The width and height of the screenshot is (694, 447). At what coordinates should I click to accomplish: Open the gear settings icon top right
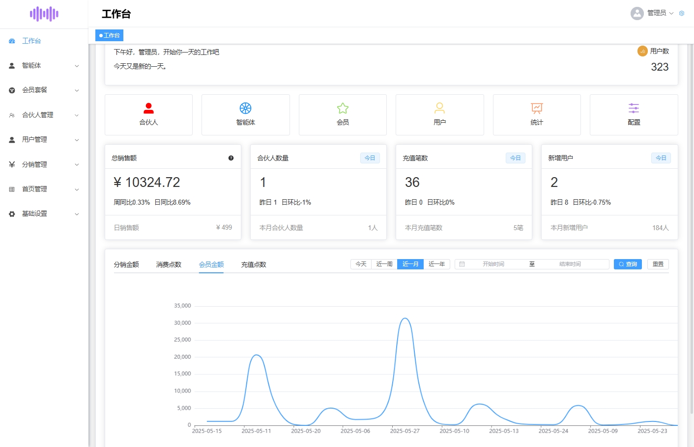coord(681,13)
